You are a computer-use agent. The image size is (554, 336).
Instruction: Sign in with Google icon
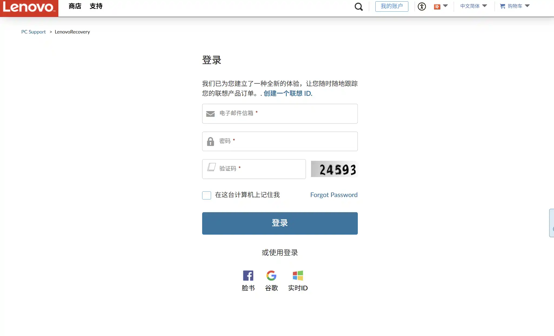(271, 275)
